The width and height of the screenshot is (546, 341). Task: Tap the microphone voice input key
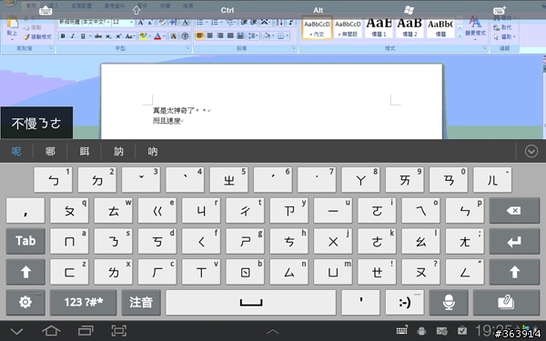(x=449, y=302)
